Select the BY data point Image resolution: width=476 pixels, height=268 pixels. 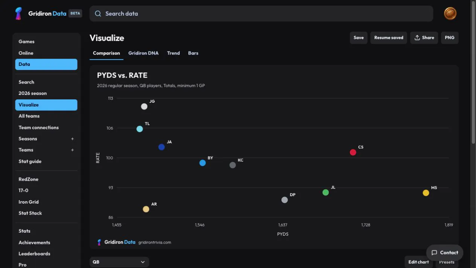click(x=202, y=163)
